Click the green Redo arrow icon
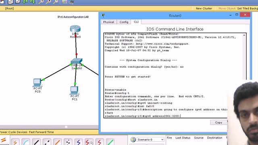Image resolution: width=258 pixels, height=145 pixels. (32, 2)
